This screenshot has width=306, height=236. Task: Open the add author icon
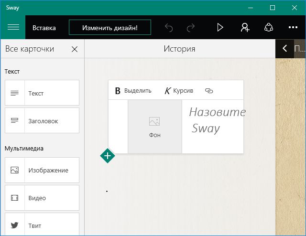point(245,27)
